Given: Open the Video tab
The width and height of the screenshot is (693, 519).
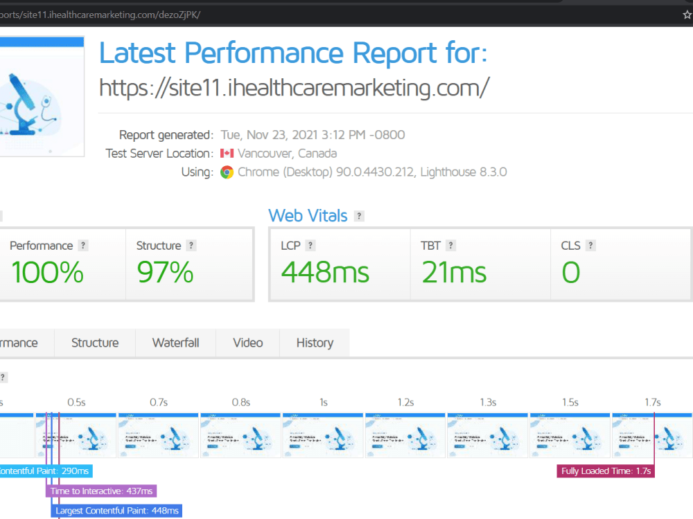Looking at the screenshot, I should (248, 343).
